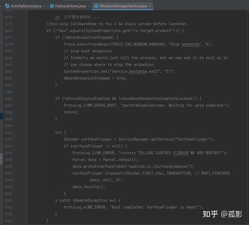Click line number 3697 in the gutter
The width and height of the screenshot is (249, 225).
pos(8,173)
